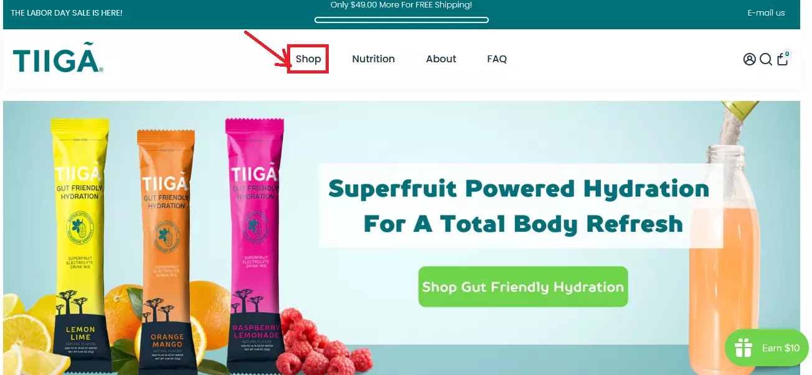Open the shopping cart bag icon
This screenshot has height=375, width=812.
(x=783, y=59)
